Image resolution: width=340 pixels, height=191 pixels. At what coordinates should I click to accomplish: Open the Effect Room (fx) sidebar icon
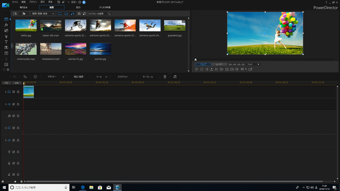[x=6, y=25]
